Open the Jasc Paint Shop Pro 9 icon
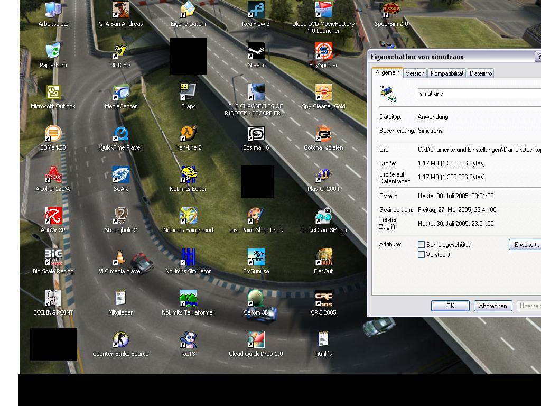 click(x=256, y=216)
